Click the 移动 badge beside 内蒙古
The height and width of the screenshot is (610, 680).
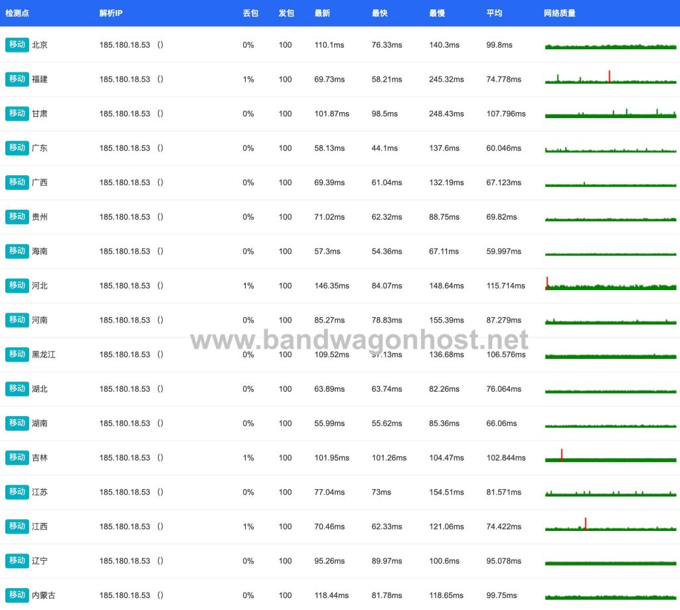(x=17, y=595)
